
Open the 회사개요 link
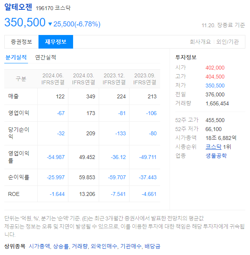click(200, 42)
